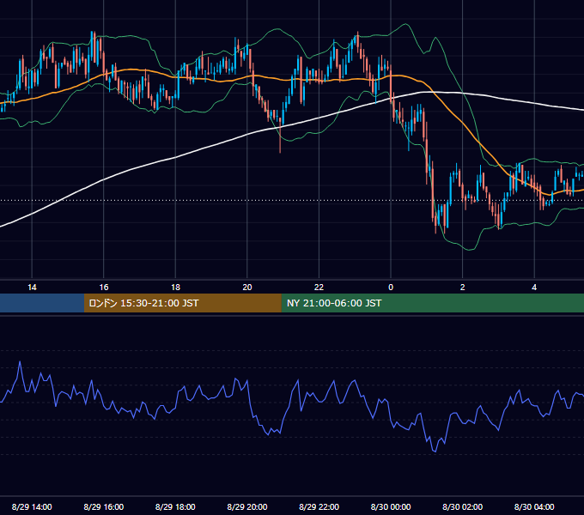Click the 8/29 16:00 time label

[x=104, y=506]
